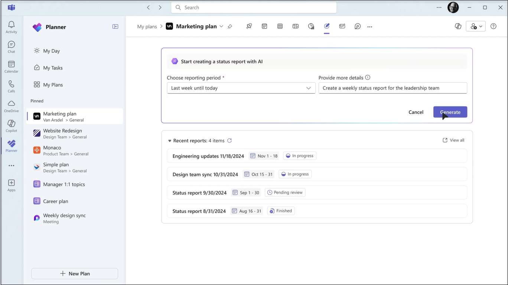
Task: Open Chat in the Teams rail
Action: click(x=12, y=47)
